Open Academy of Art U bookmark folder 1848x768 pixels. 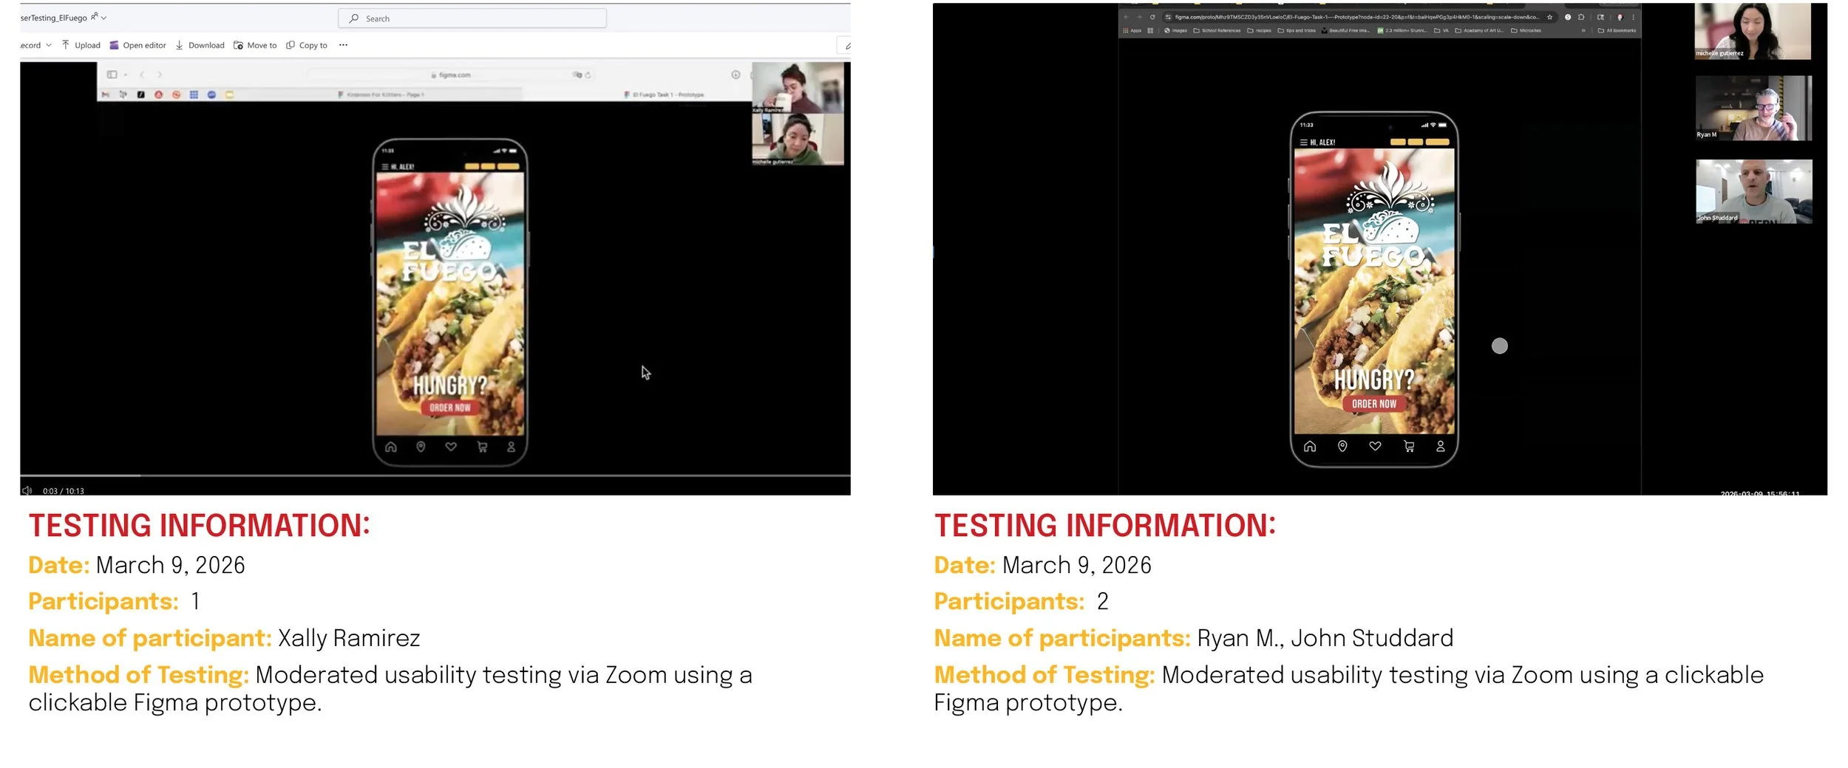click(1480, 31)
